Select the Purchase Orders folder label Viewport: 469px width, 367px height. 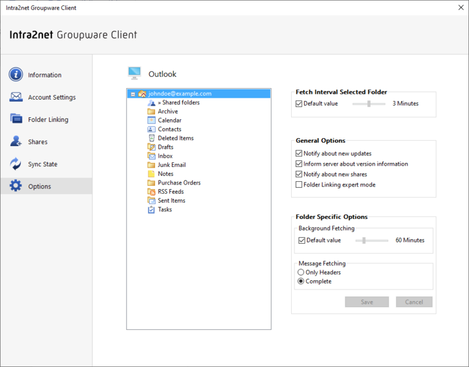[x=179, y=183]
